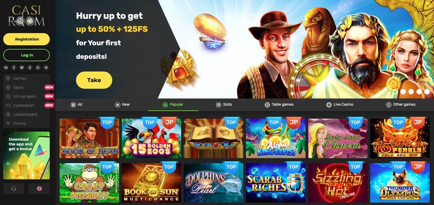434x205 pixels.
Task: Click the Google social icon
Action: click(x=38, y=68)
